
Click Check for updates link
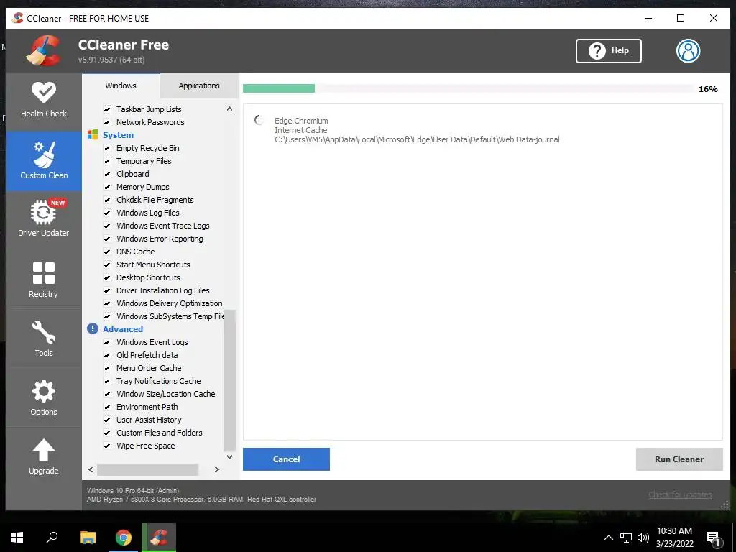(680, 494)
